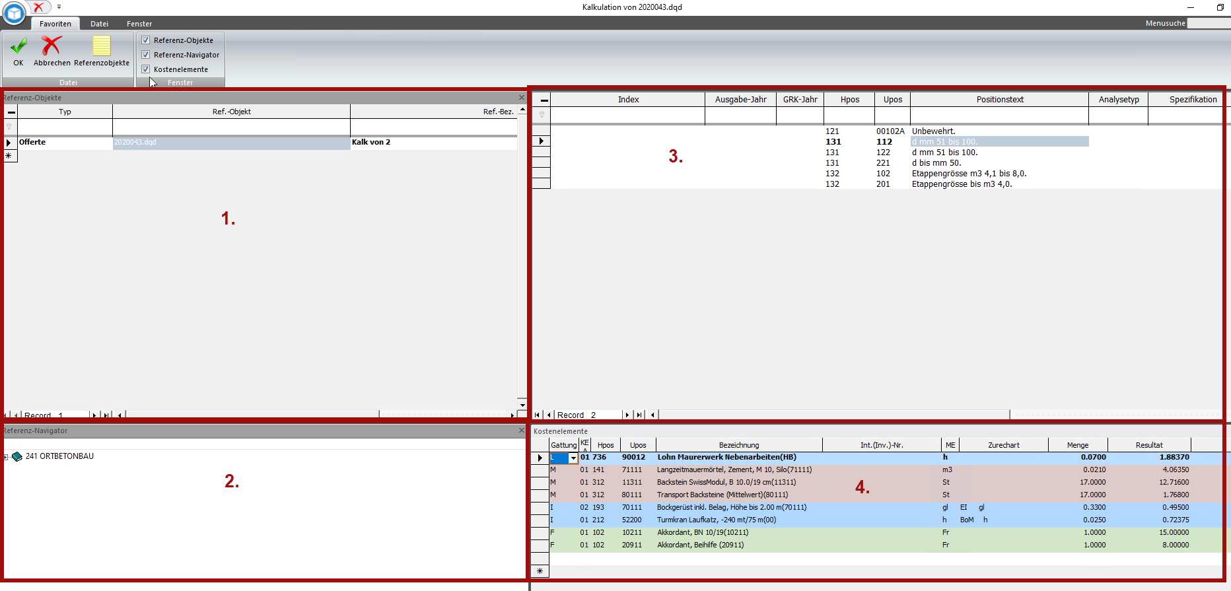Sort by the Positionstext column header
Image resolution: width=1231 pixels, height=591 pixels.
(x=999, y=100)
